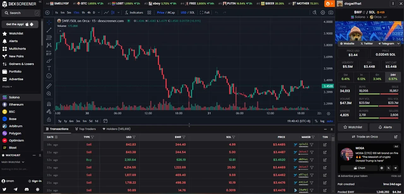This screenshot has height=194, width=404.
Task: Open the MAKER column filter
Action: (313, 137)
